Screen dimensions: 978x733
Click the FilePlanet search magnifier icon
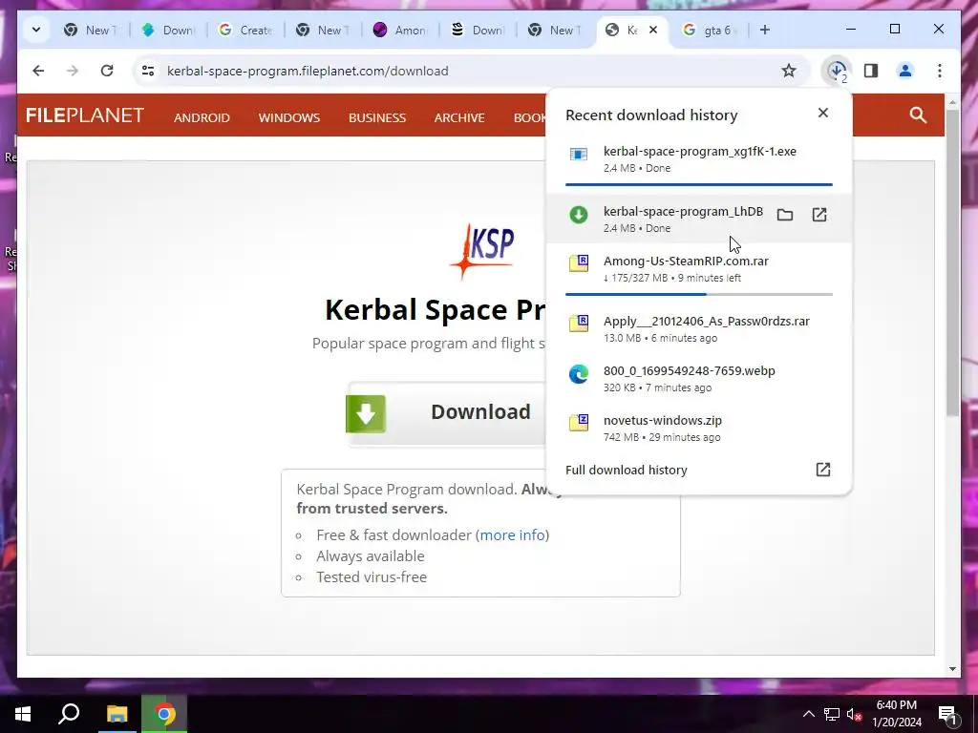tap(918, 115)
